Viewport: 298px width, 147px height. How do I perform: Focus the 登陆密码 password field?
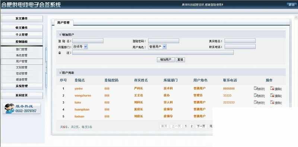164,41
